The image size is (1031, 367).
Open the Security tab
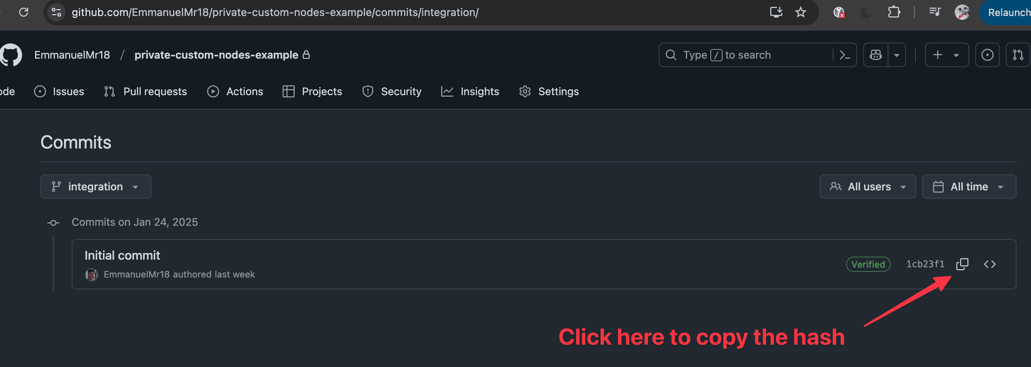(x=392, y=92)
